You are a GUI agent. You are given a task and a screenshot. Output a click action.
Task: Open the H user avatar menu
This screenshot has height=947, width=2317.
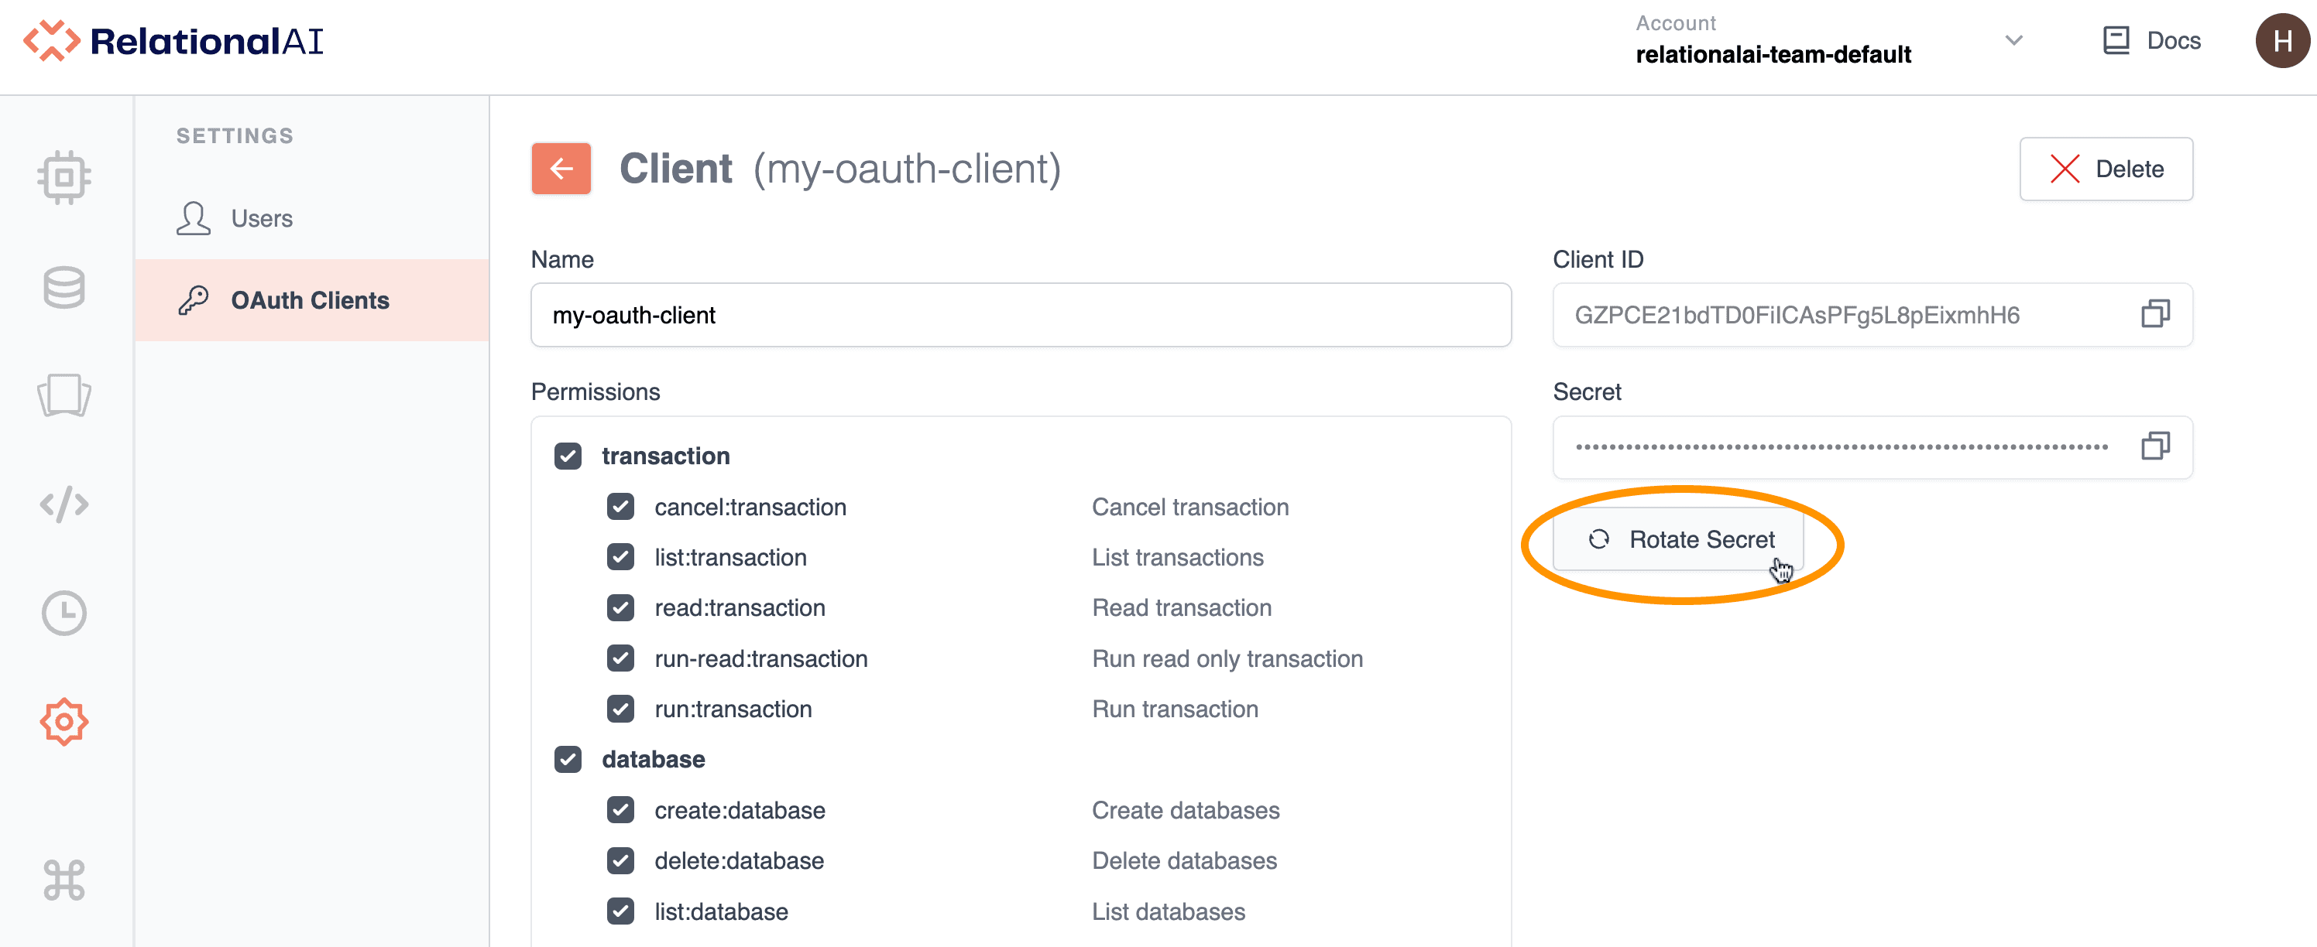point(2281,40)
